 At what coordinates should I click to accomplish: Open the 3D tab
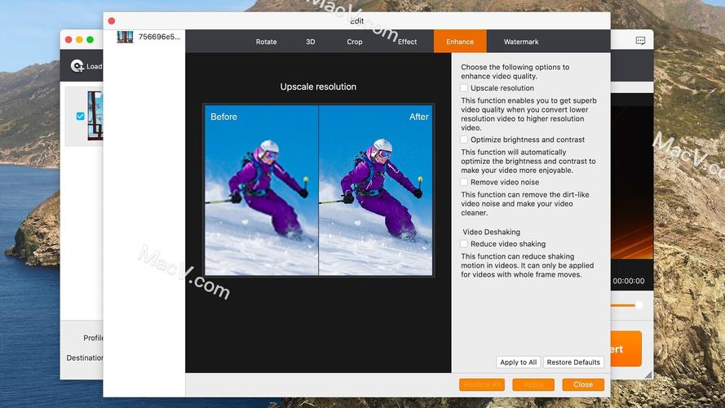310,42
